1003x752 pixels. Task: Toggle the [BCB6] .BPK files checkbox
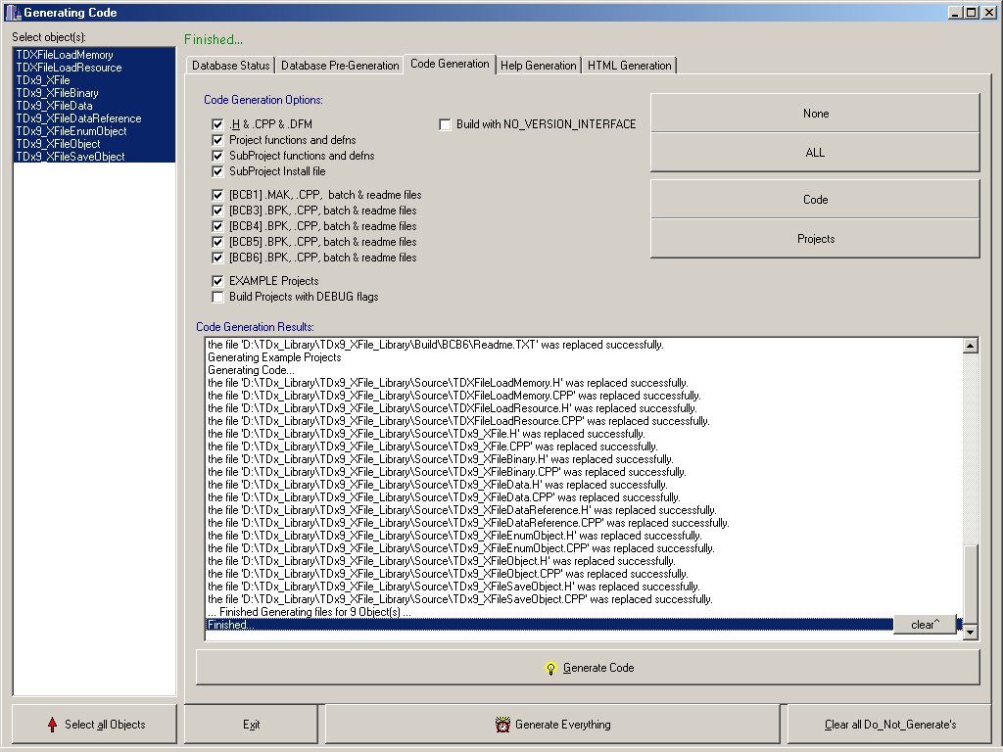click(x=217, y=258)
